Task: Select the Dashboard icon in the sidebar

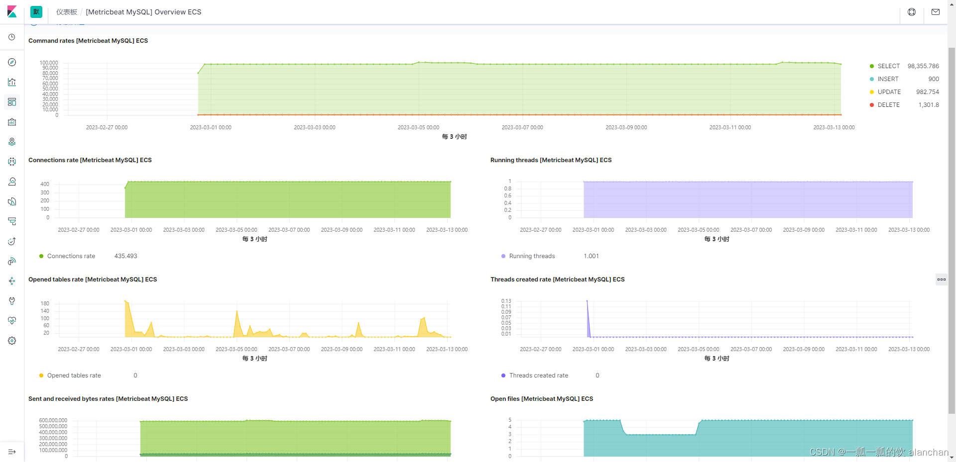Action: [x=12, y=102]
